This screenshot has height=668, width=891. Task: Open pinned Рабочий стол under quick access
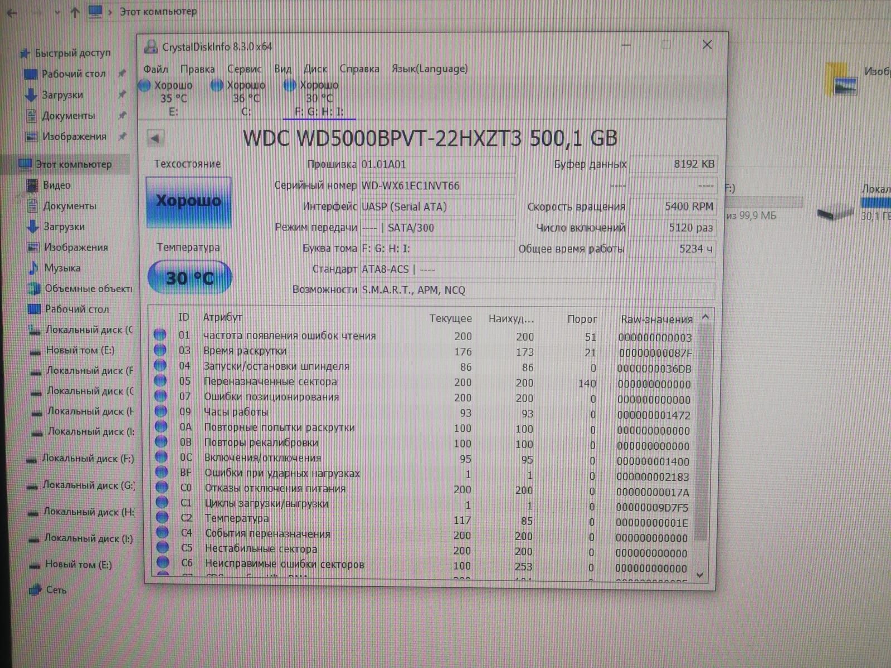(x=73, y=73)
